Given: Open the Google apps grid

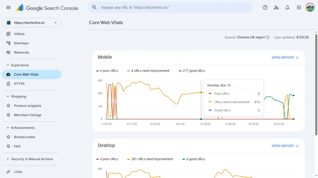Looking at the screenshot, I should 299,7.
